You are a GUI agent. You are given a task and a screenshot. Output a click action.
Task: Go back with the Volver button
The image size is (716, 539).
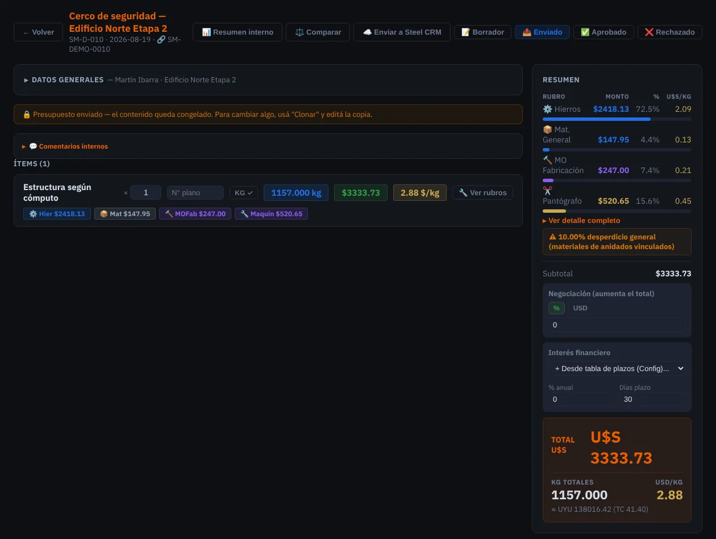tap(38, 32)
